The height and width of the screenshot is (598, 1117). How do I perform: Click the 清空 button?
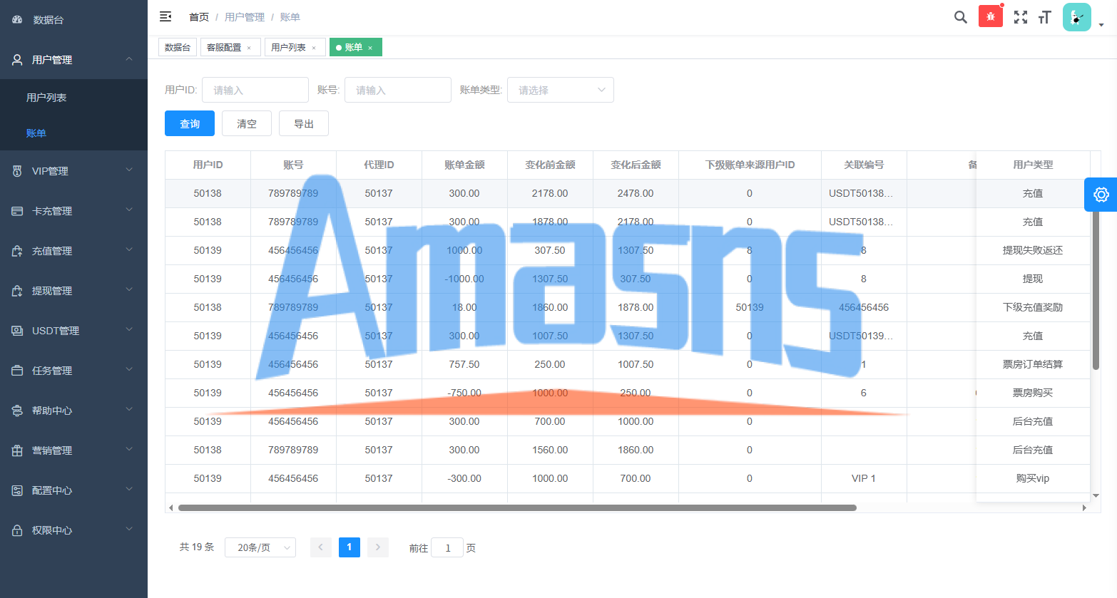[247, 123]
